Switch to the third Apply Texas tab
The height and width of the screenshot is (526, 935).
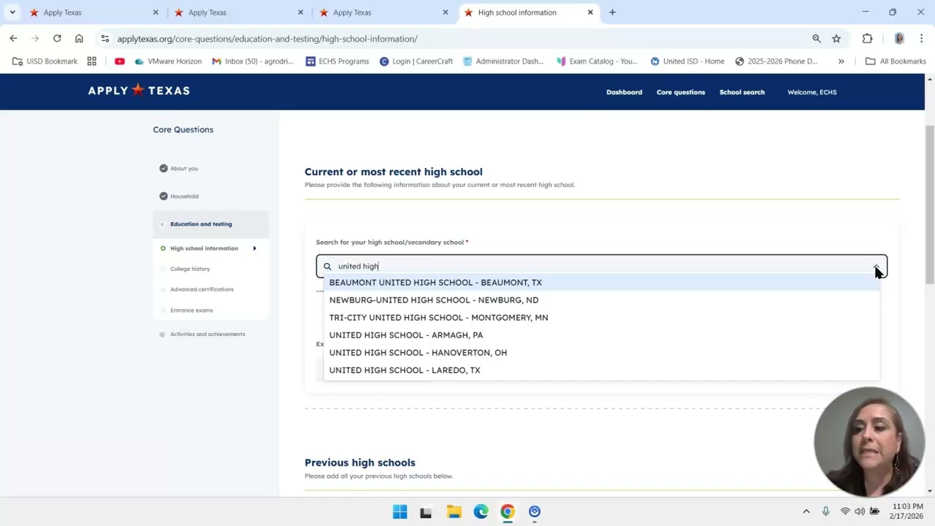click(x=383, y=12)
